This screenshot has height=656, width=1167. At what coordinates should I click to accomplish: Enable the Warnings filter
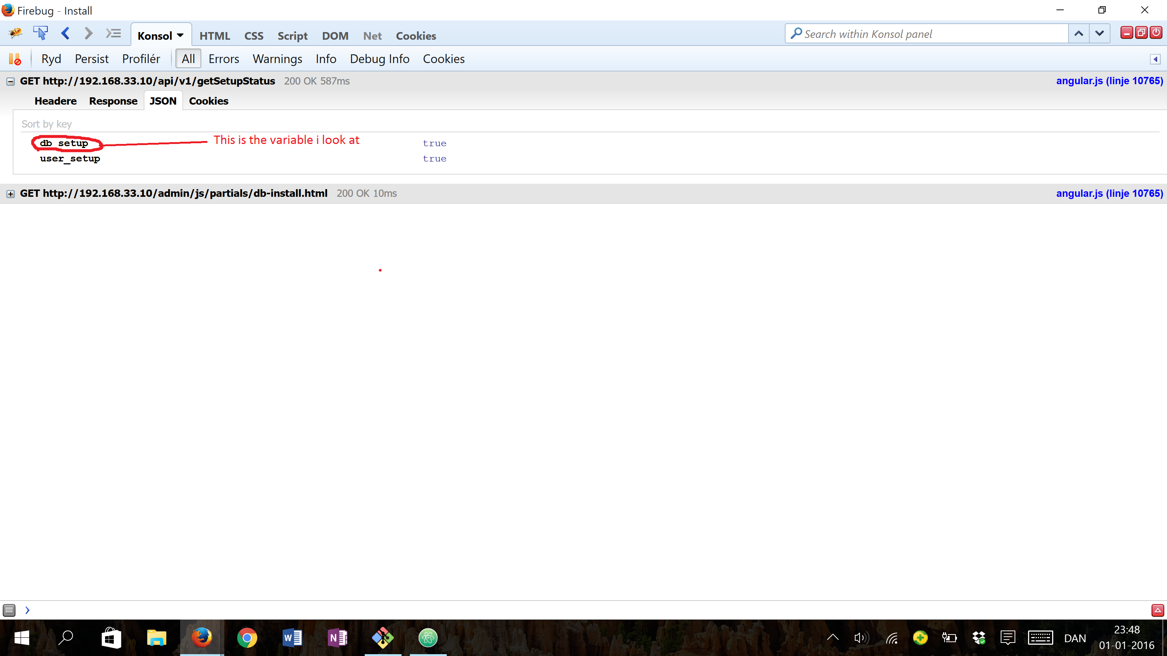(x=277, y=59)
